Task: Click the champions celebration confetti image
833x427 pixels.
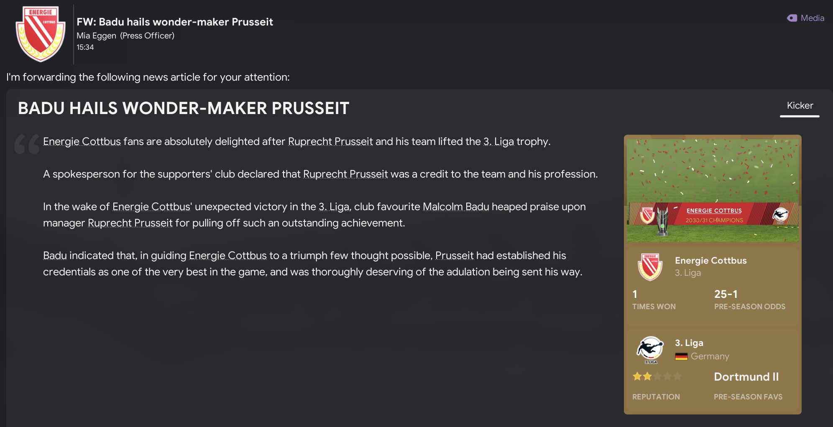Action: pos(713,171)
